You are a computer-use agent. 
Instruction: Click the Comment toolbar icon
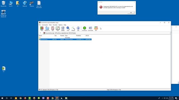90,29
